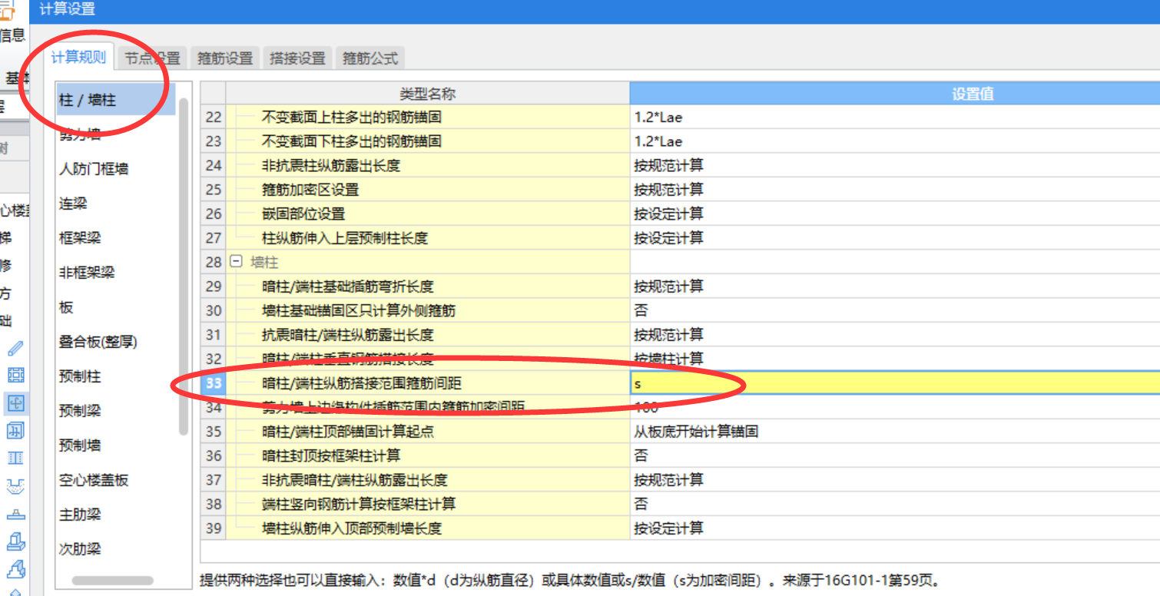The width and height of the screenshot is (1160, 596).
Task: Click row number 33 in the table
Action: tap(214, 383)
